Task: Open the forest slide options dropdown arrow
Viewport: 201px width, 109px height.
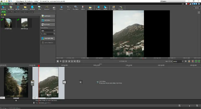Action: (x=4, y=98)
